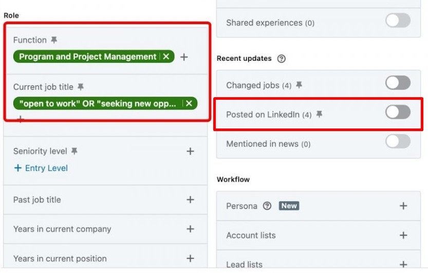Open the Persona help icon

tap(267, 206)
